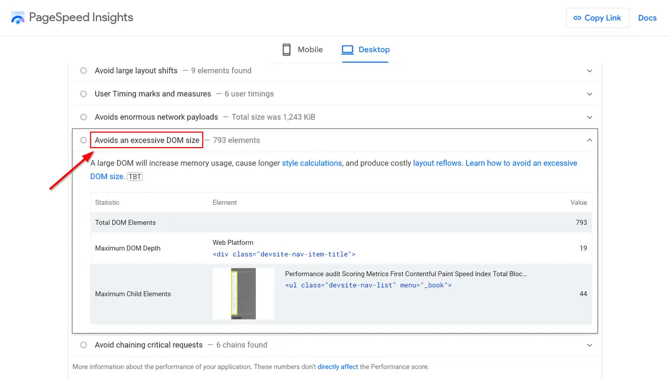Expand the Avoid large layout shifts audit
The image size is (670, 380).
[590, 71]
